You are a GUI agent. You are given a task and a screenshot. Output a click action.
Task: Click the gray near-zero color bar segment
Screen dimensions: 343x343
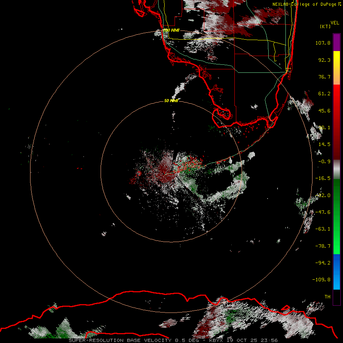pos(337,169)
